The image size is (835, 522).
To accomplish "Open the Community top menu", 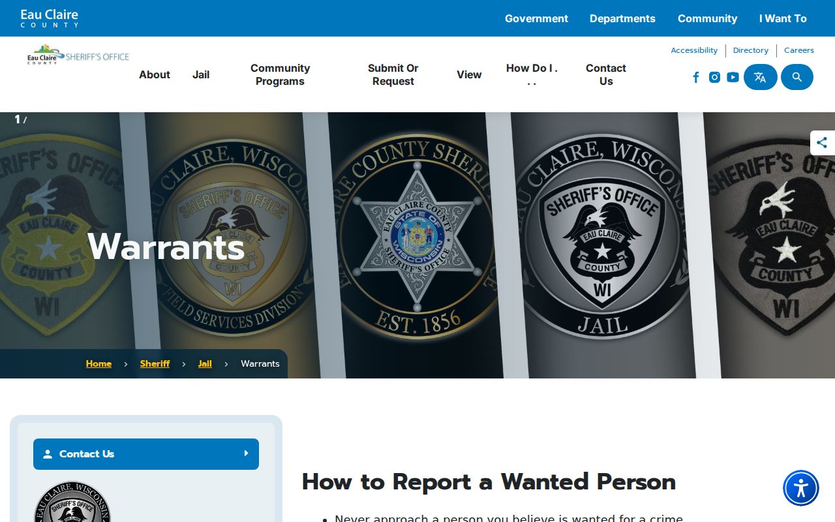I will pos(707,18).
